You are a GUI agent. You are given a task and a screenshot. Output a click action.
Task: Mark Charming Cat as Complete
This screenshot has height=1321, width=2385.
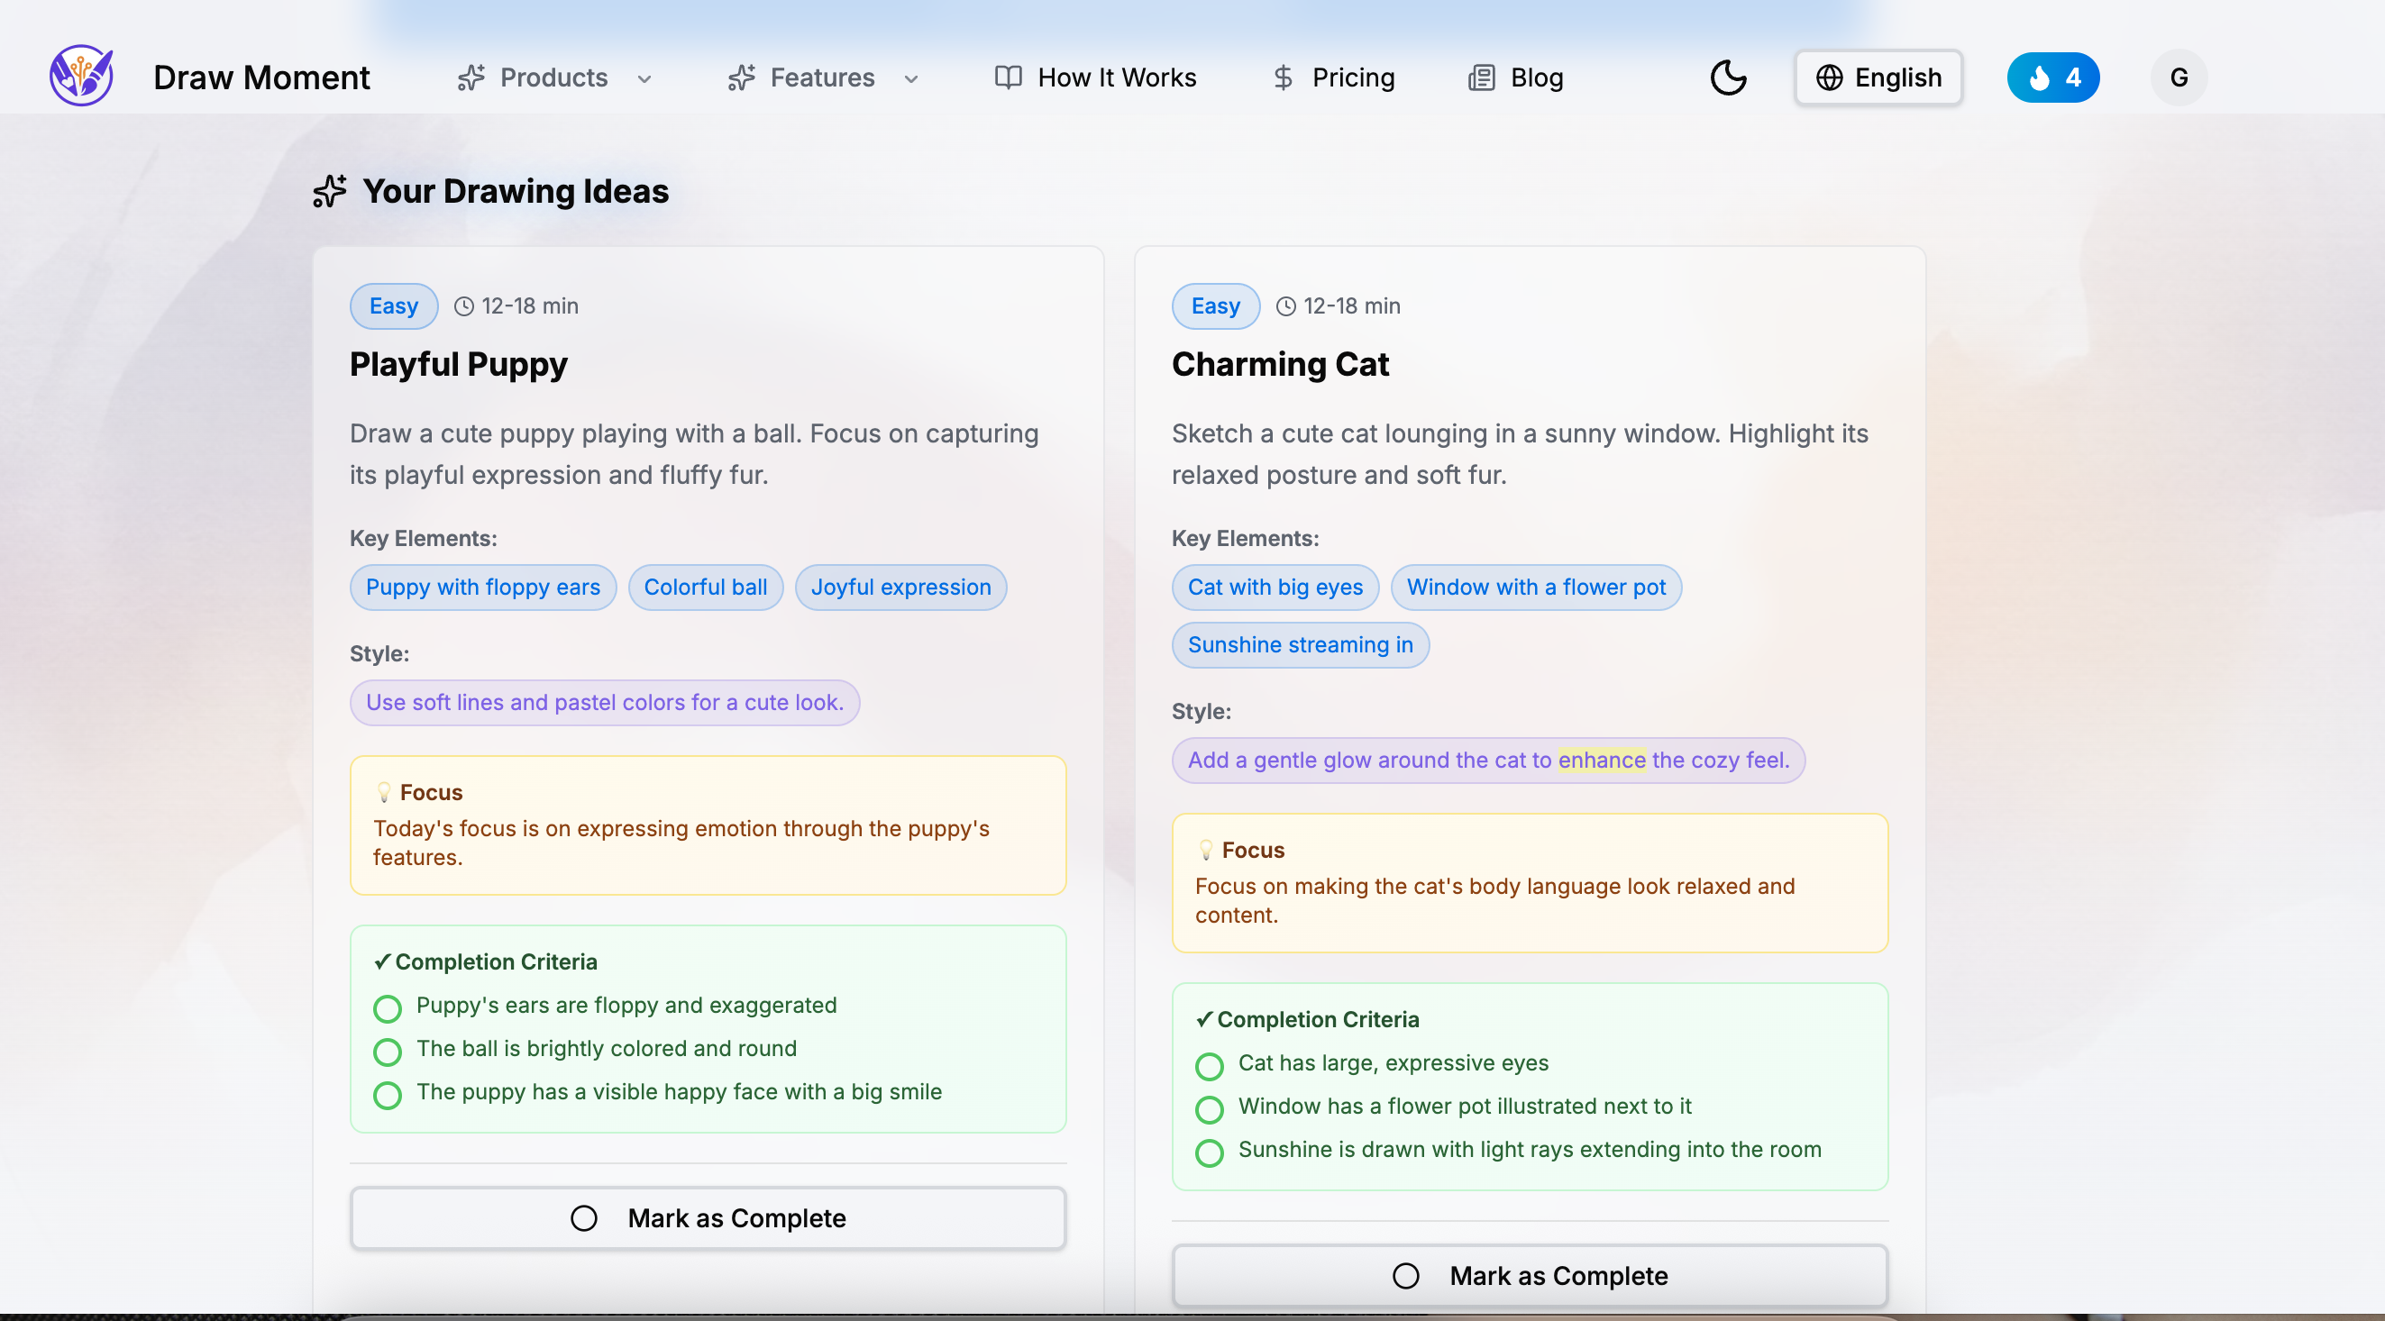coord(1530,1275)
